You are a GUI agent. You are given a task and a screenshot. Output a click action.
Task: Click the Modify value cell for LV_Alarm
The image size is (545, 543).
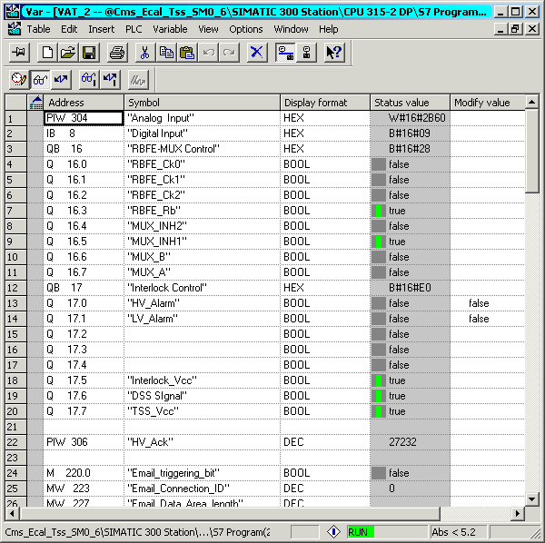(x=488, y=319)
